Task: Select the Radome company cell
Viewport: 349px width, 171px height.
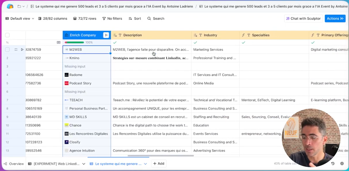Action: click(87, 75)
